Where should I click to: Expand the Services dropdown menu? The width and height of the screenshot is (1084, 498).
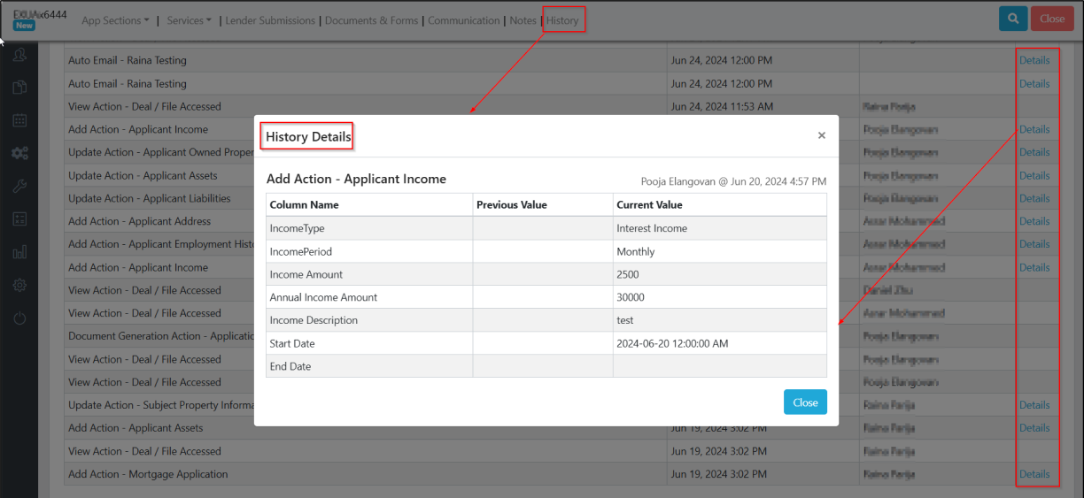pyautogui.click(x=189, y=20)
